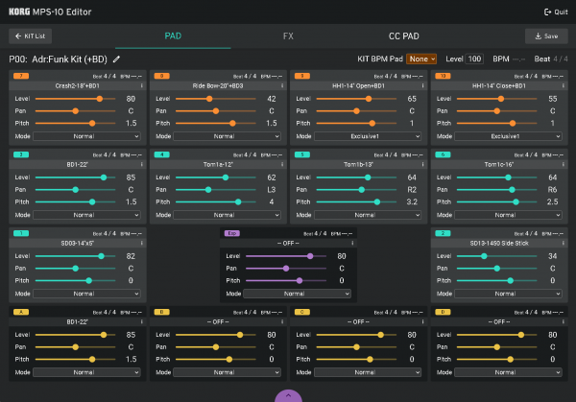Switch to the FX tab
The height and width of the screenshot is (402, 576).
click(288, 36)
